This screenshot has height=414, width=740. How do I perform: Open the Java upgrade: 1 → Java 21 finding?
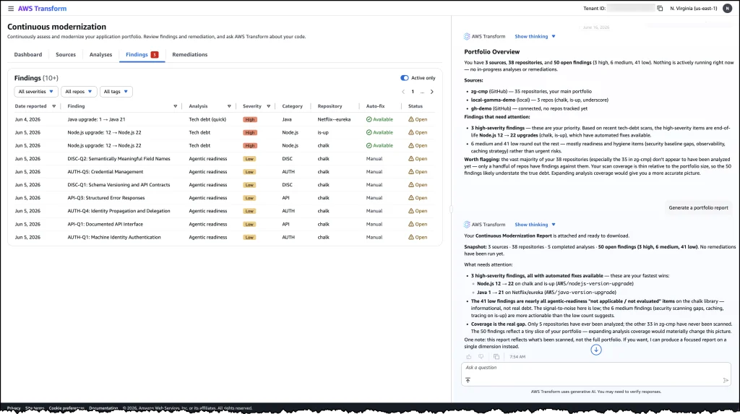(x=96, y=119)
